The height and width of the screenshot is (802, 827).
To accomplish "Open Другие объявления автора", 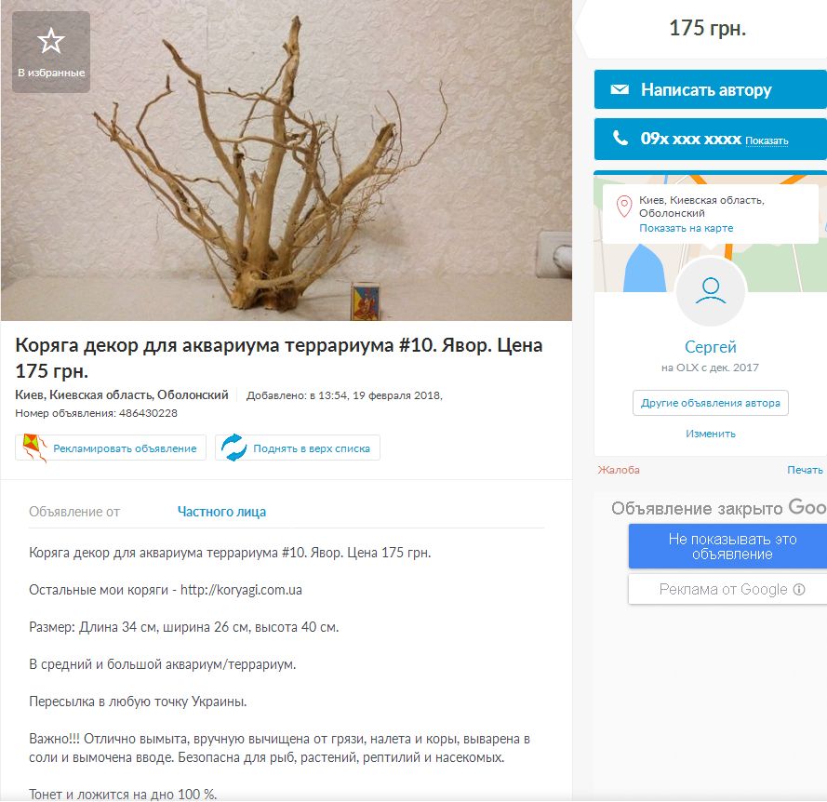I will (x=711, y=403).
